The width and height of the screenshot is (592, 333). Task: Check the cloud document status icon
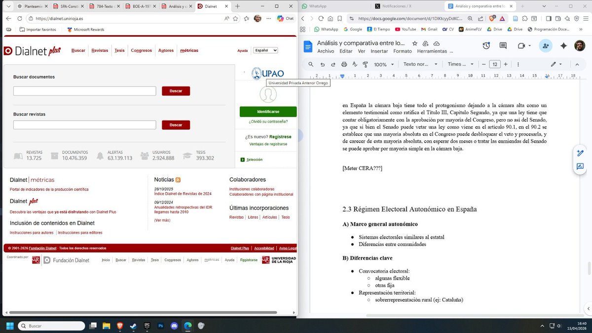point(437,43)
